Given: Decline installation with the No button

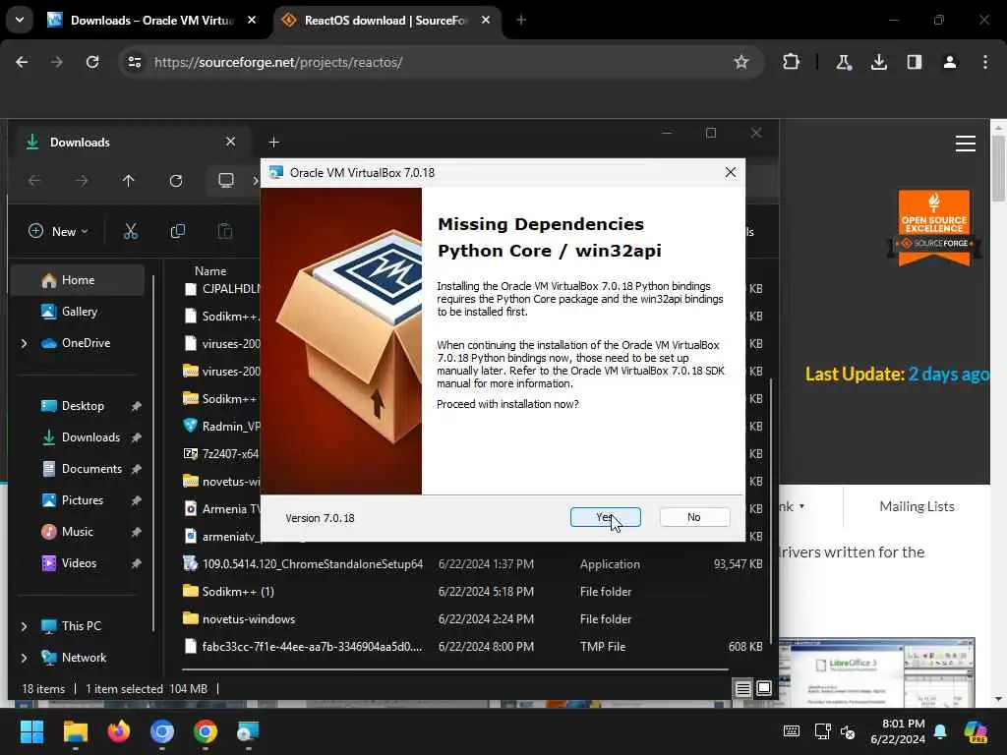Looking at the screenshot, I should [x=694, y=517].
